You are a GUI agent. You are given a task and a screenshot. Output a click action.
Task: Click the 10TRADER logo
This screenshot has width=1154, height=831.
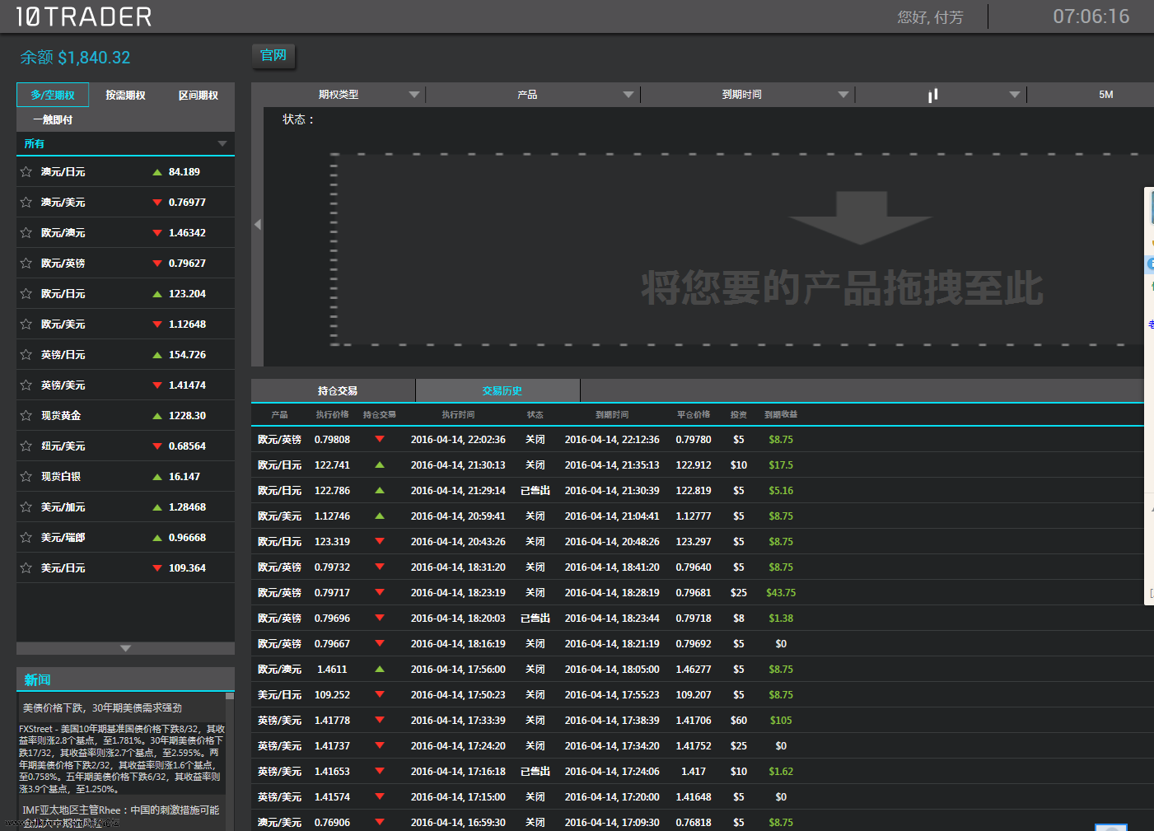pos(84,16)
